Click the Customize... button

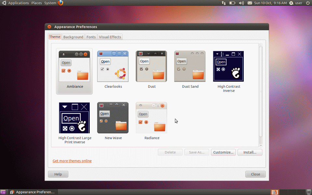[223, 152]
